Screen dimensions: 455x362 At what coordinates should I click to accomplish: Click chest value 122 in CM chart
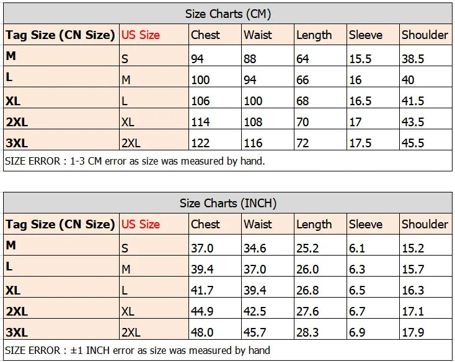tap(200, 143)
